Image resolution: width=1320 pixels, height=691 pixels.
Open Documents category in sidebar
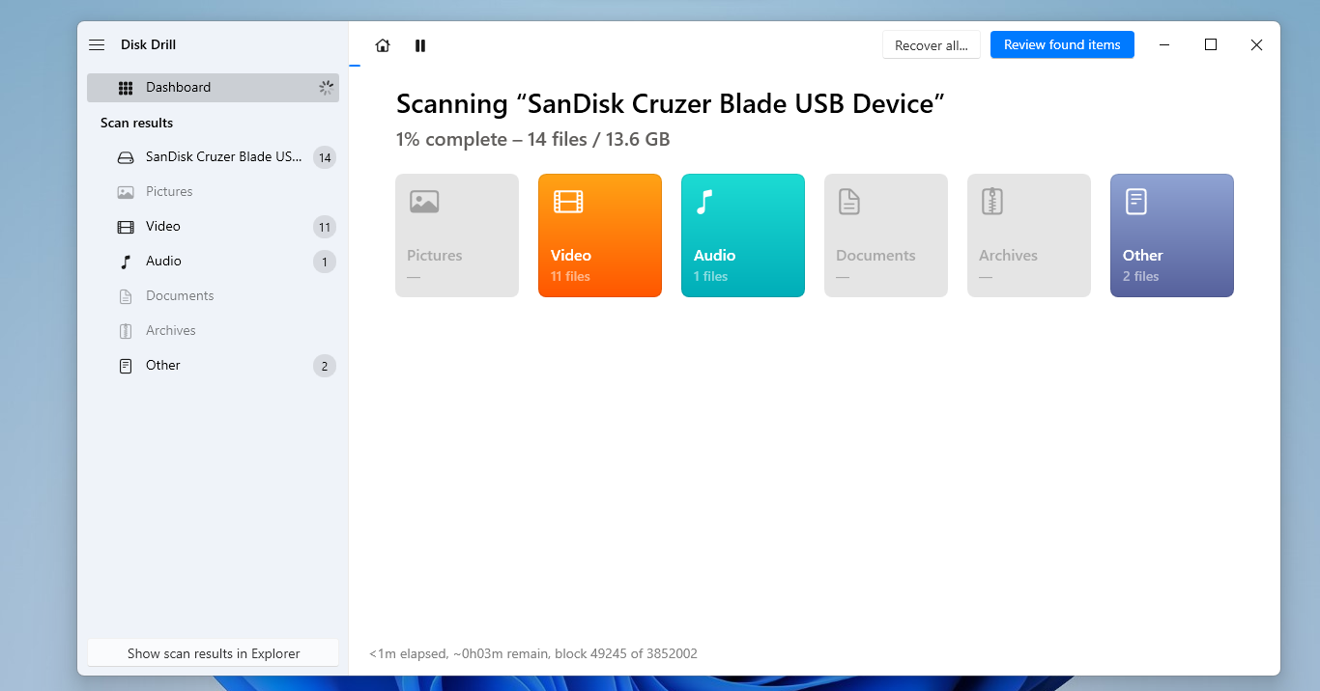(x=213, y=295)
